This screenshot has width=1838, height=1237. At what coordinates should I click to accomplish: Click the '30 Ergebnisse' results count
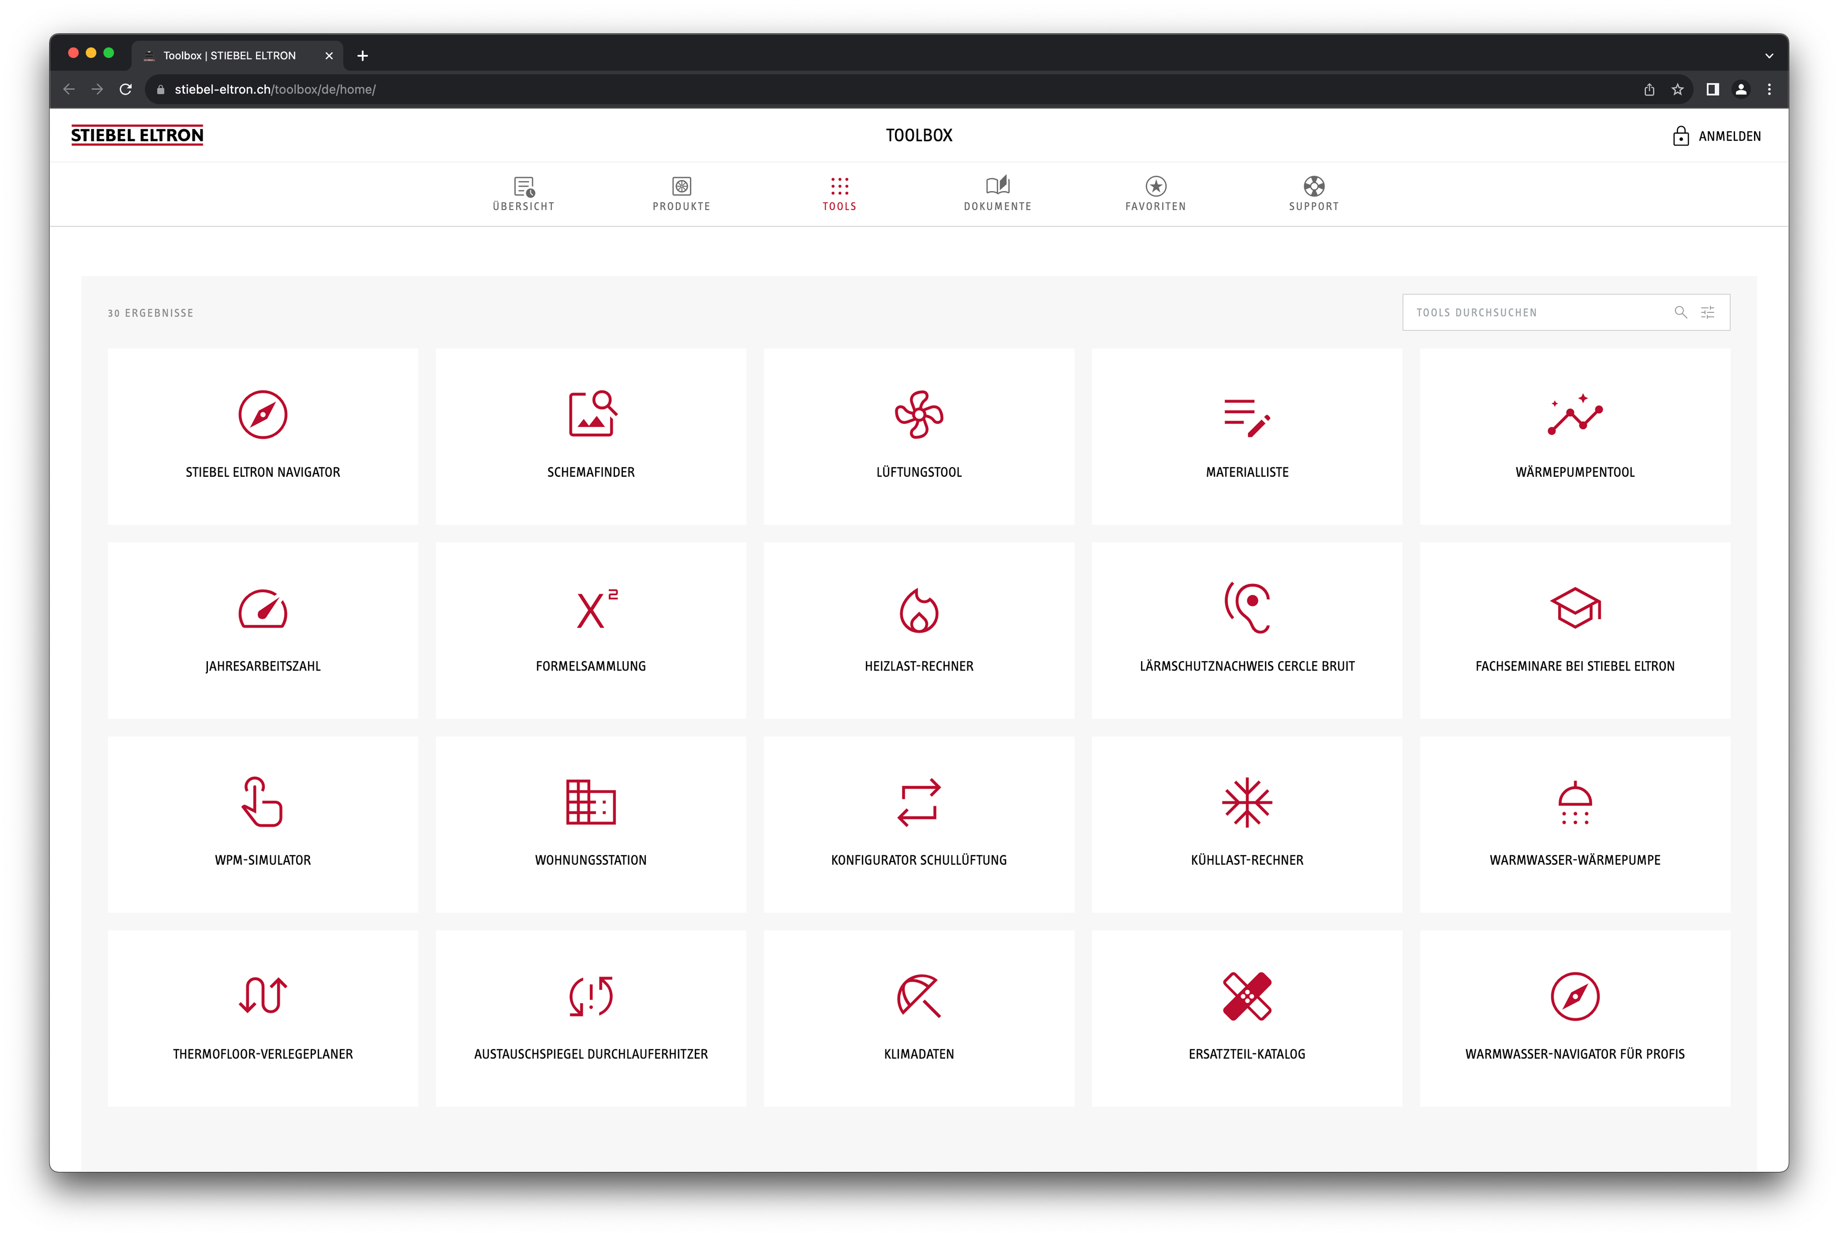(151, 313)
